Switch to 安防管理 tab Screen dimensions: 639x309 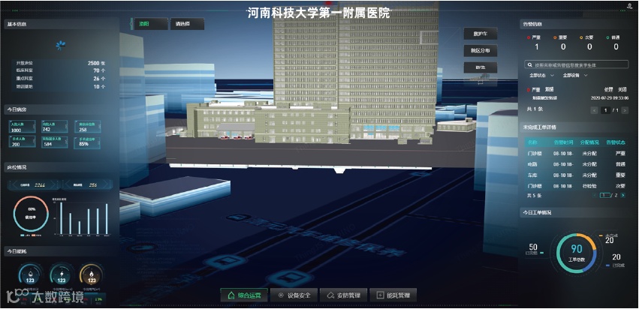[x=344, y=295]
